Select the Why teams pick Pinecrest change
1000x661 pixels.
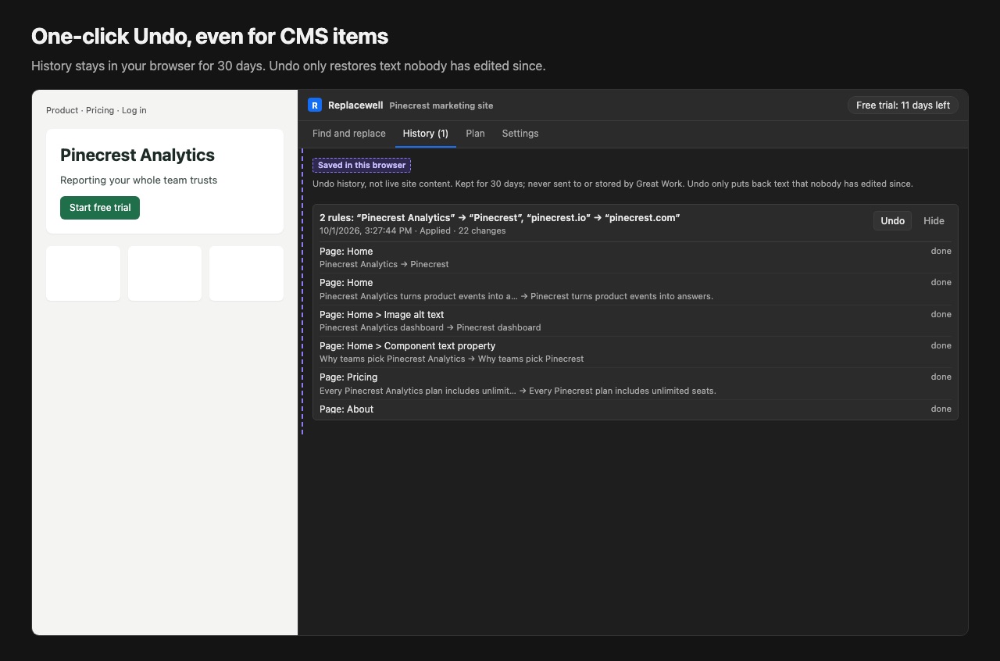tap(452, 359)
